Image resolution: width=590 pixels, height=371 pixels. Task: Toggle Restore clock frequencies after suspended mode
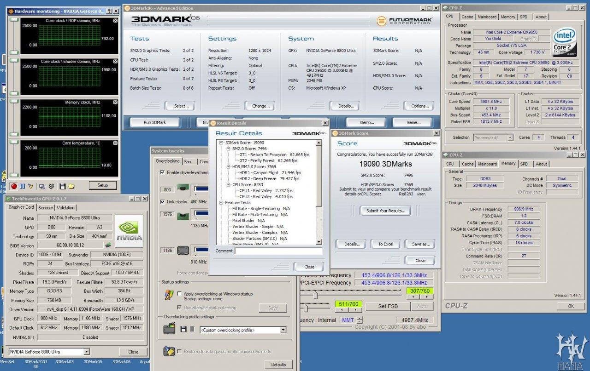180,351
